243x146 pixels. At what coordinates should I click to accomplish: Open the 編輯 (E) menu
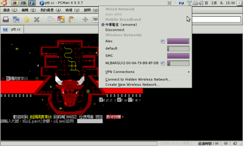(29, 10)
